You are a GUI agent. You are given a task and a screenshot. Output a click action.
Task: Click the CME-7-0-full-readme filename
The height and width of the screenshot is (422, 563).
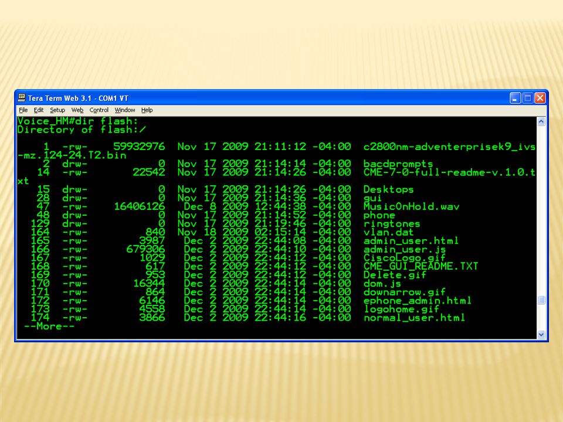[x=449, y=172]
